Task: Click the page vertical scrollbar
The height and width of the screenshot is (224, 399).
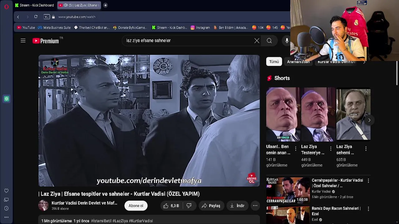Action: (x=397, y=73)
